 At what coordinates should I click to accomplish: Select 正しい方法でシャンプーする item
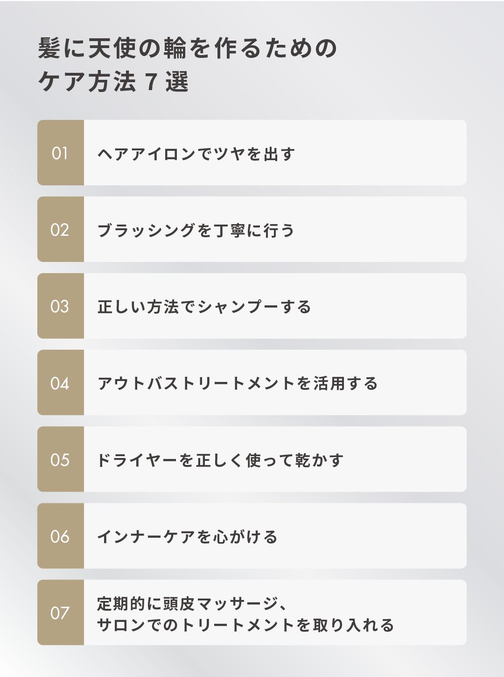(252, 306)
